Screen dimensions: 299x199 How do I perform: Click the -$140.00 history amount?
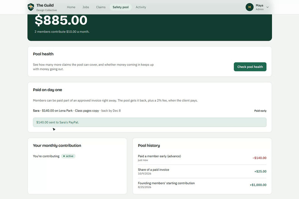[x=259, y=158]
